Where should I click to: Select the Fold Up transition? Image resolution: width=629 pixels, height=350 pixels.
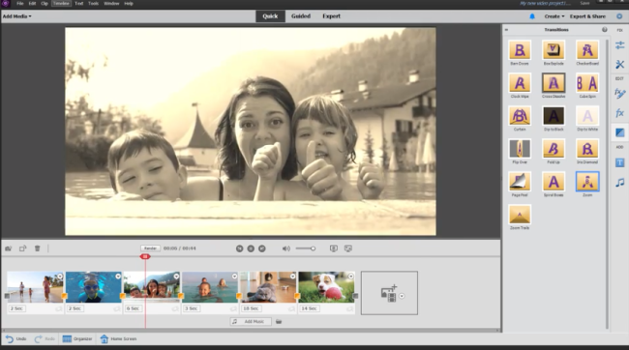pos(554,149)
